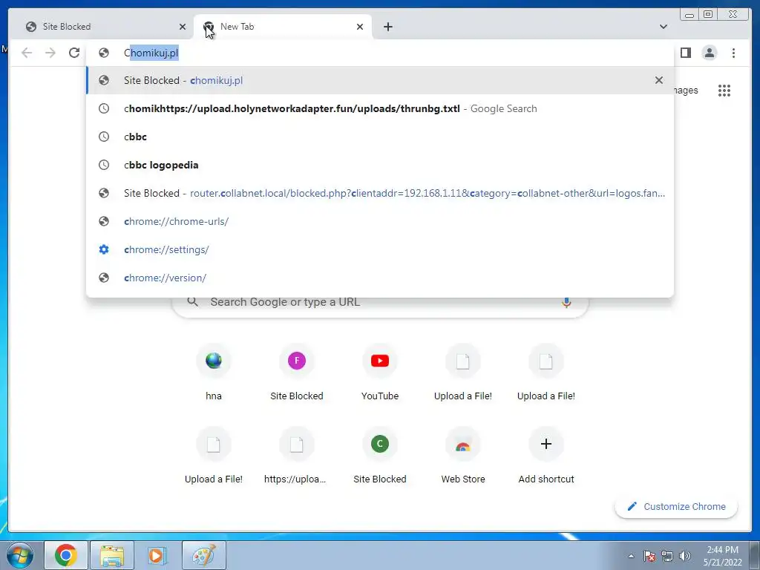Choose the chomikhttps holynetworkadapter Google Search suggestion
This screenshot has height=570, width=760.
click(380, 108)
